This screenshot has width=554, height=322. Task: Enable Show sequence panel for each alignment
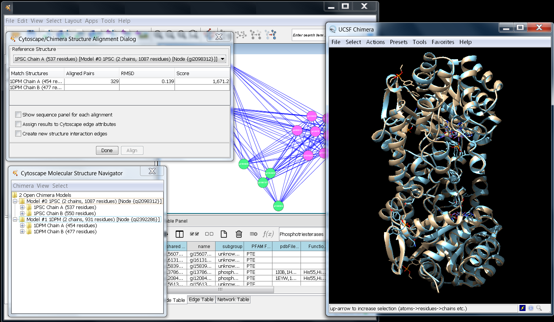[x=18, y=115]
